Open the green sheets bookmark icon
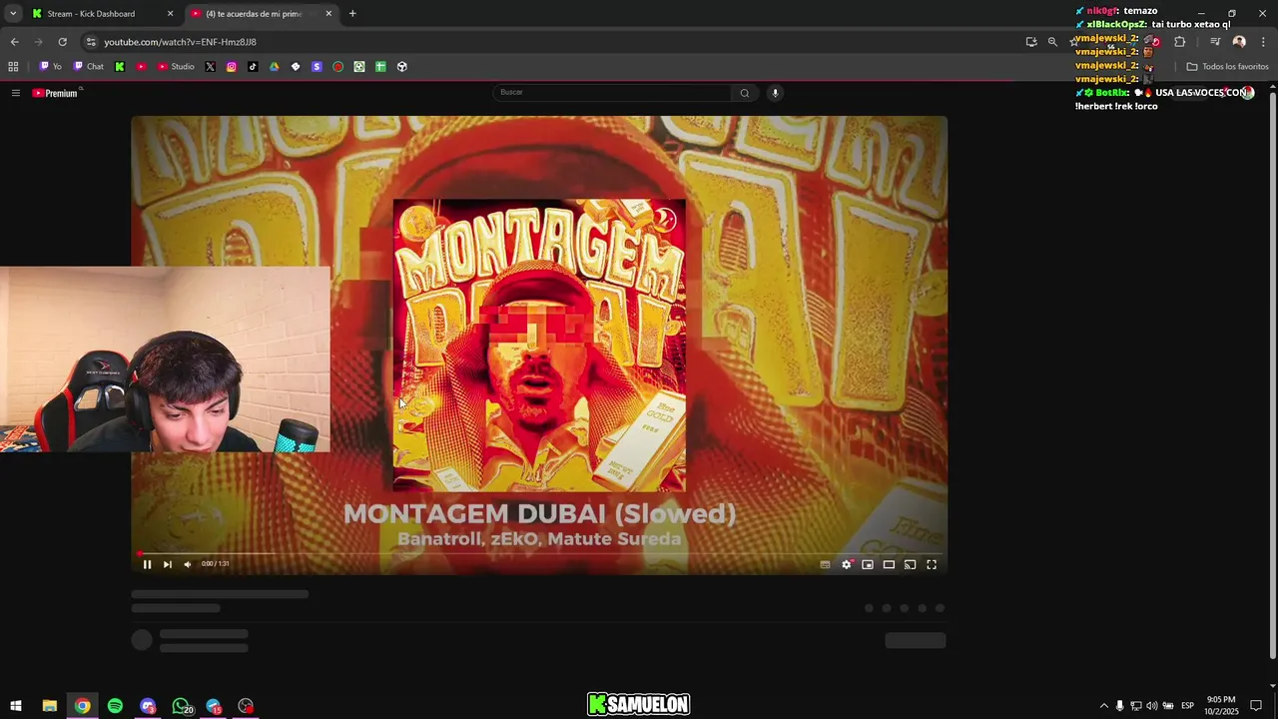The width and height of the screenshot is (1278, 719). tap(380, 67)
